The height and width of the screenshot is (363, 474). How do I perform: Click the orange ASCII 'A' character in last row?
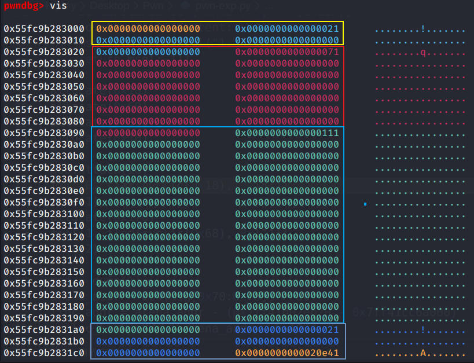point(423,353)
